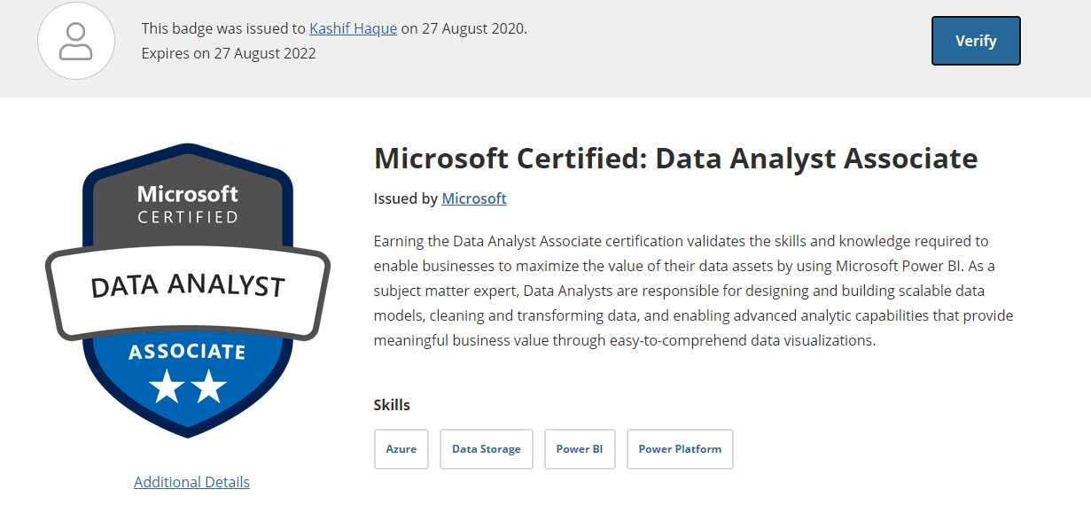Click the Microsoft Certified text on the badge
The width and height of the screenshot is (1091, 513).
coord(188,204)
